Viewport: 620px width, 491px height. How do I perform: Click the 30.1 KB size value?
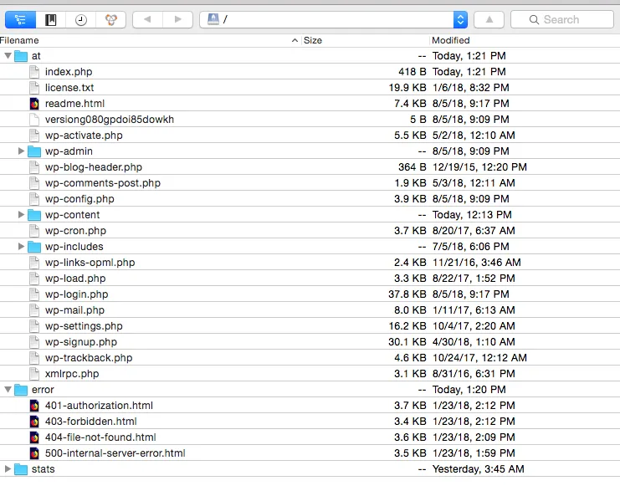click(x=407, y=341)
